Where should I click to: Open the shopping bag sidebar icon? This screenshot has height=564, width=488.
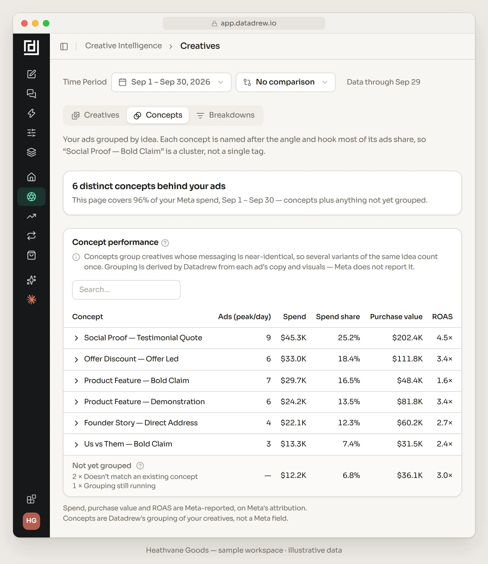(x=31, y=255)
